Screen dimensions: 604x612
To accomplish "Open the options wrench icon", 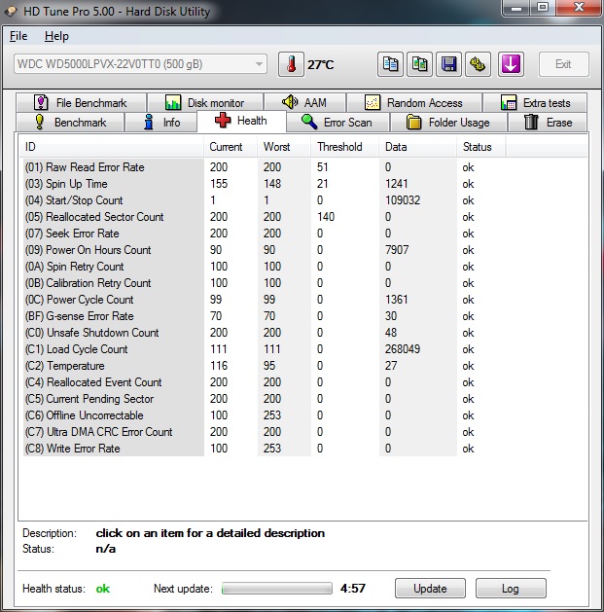I will (x=478, y=64).
